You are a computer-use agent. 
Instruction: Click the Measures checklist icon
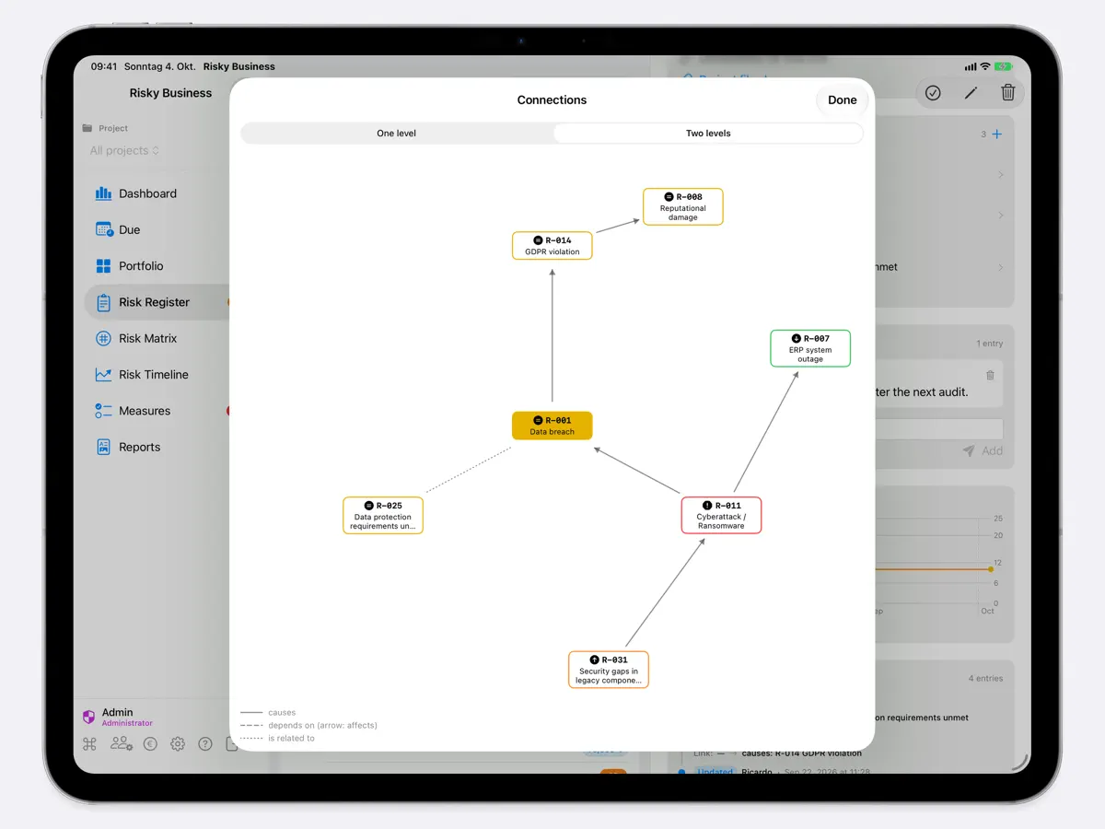pos(103,411)
